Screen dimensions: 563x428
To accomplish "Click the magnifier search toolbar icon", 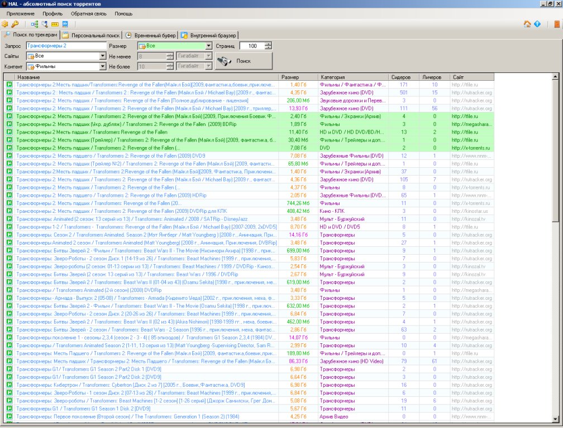I will (45, 24).
